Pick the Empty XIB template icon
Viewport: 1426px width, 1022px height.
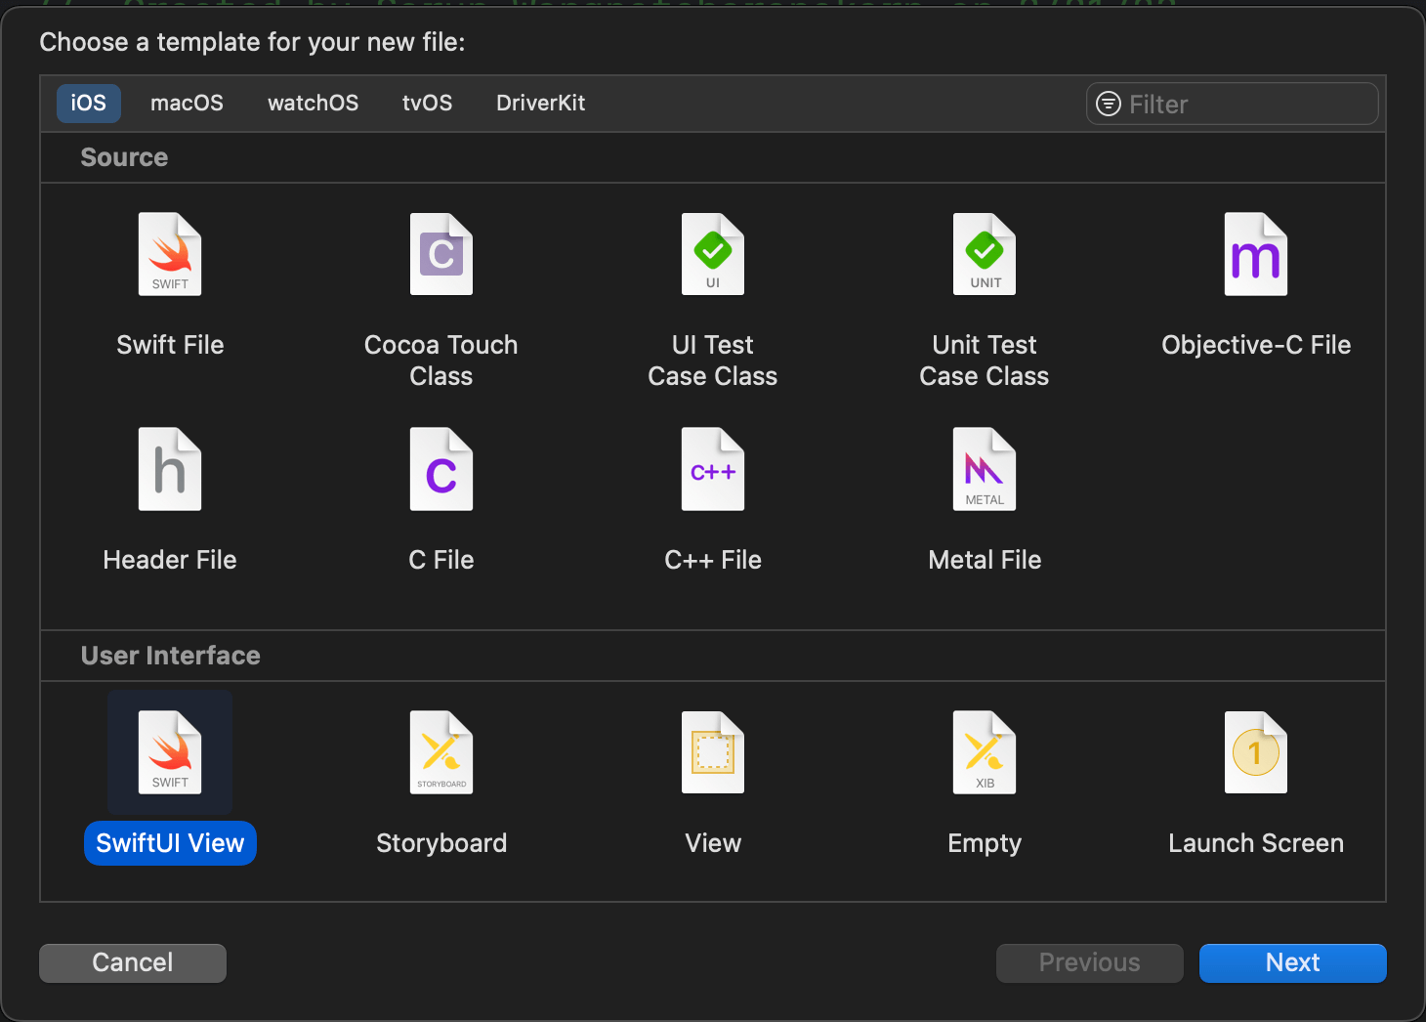click(985, 752)
